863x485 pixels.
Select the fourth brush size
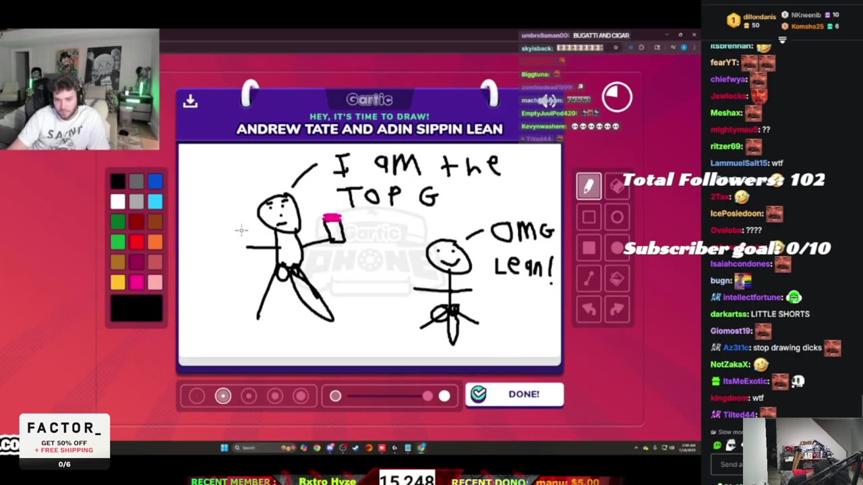275,396
